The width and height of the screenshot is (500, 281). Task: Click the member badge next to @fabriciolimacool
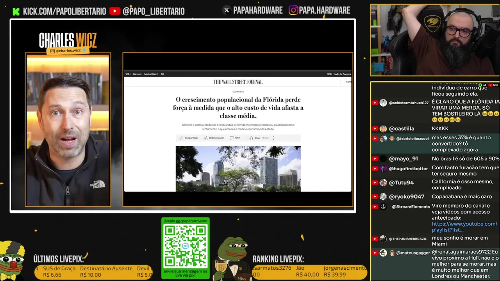coord(392,139)
